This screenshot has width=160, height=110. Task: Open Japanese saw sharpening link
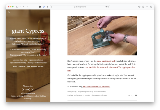(x=18, y=63)
